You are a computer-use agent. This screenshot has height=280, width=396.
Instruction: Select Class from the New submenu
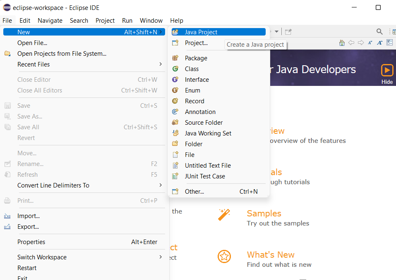(x=191, y=69)
